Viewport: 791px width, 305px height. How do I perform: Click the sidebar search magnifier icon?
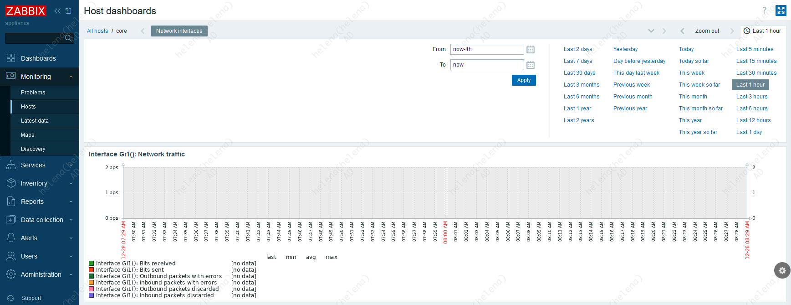pyautogui.click(x=68, y=38)
